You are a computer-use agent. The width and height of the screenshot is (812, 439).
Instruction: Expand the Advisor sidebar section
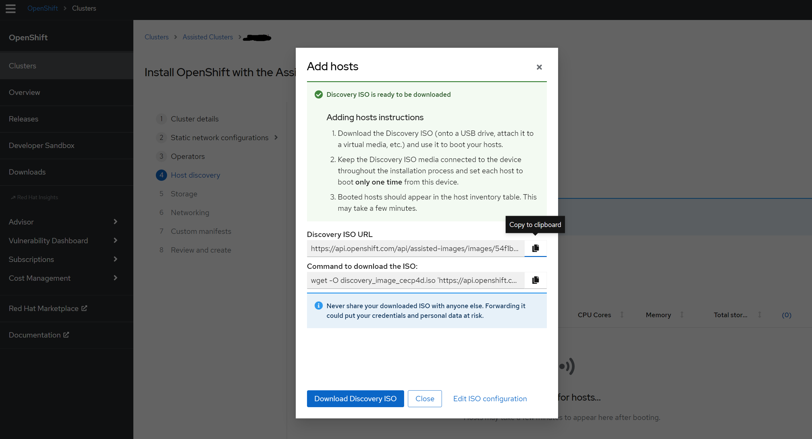click(x=115, y=222)
